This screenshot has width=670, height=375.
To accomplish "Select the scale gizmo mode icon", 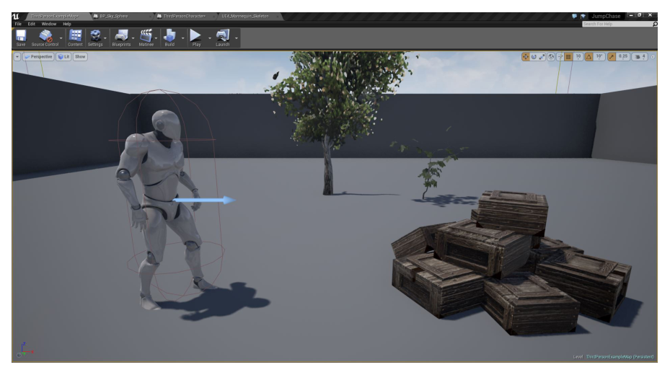I will 542,57.
